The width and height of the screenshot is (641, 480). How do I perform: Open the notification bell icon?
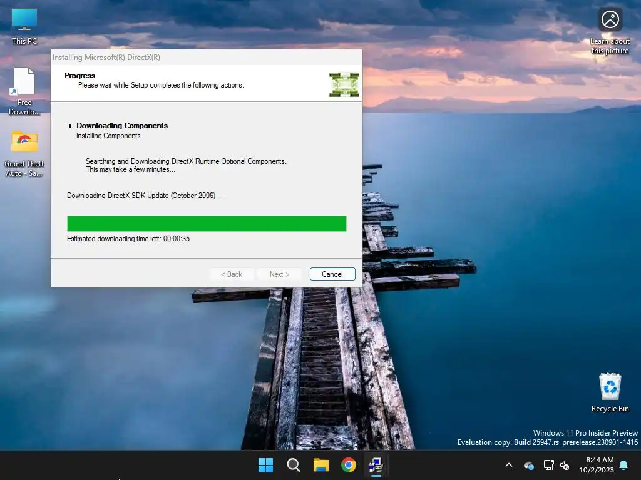(624, 465)
